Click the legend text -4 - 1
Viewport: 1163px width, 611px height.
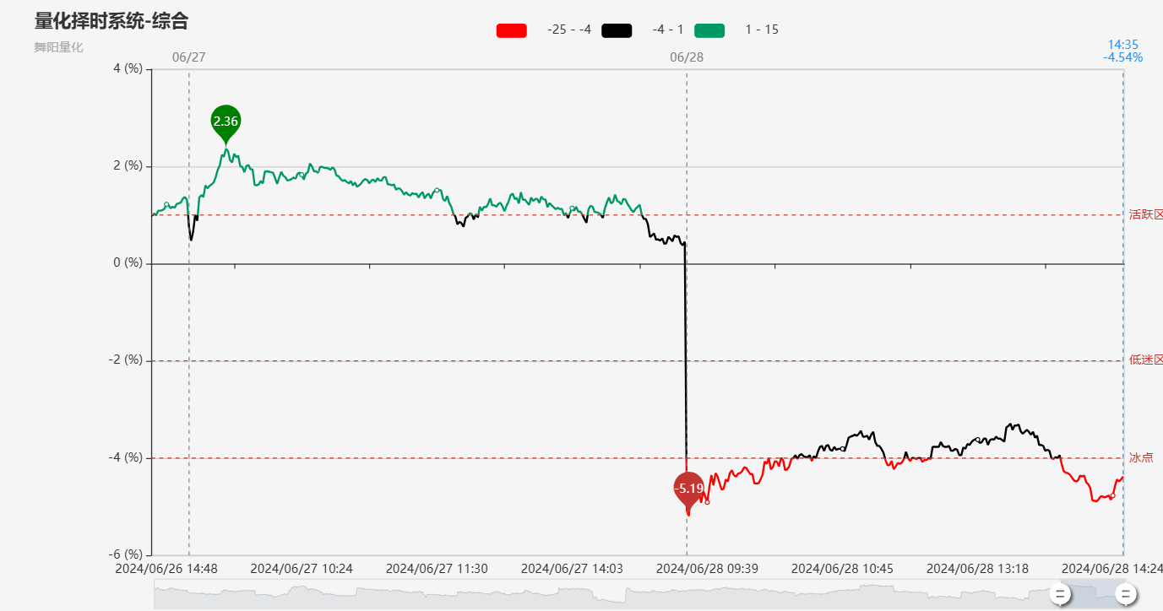[668, 30]
